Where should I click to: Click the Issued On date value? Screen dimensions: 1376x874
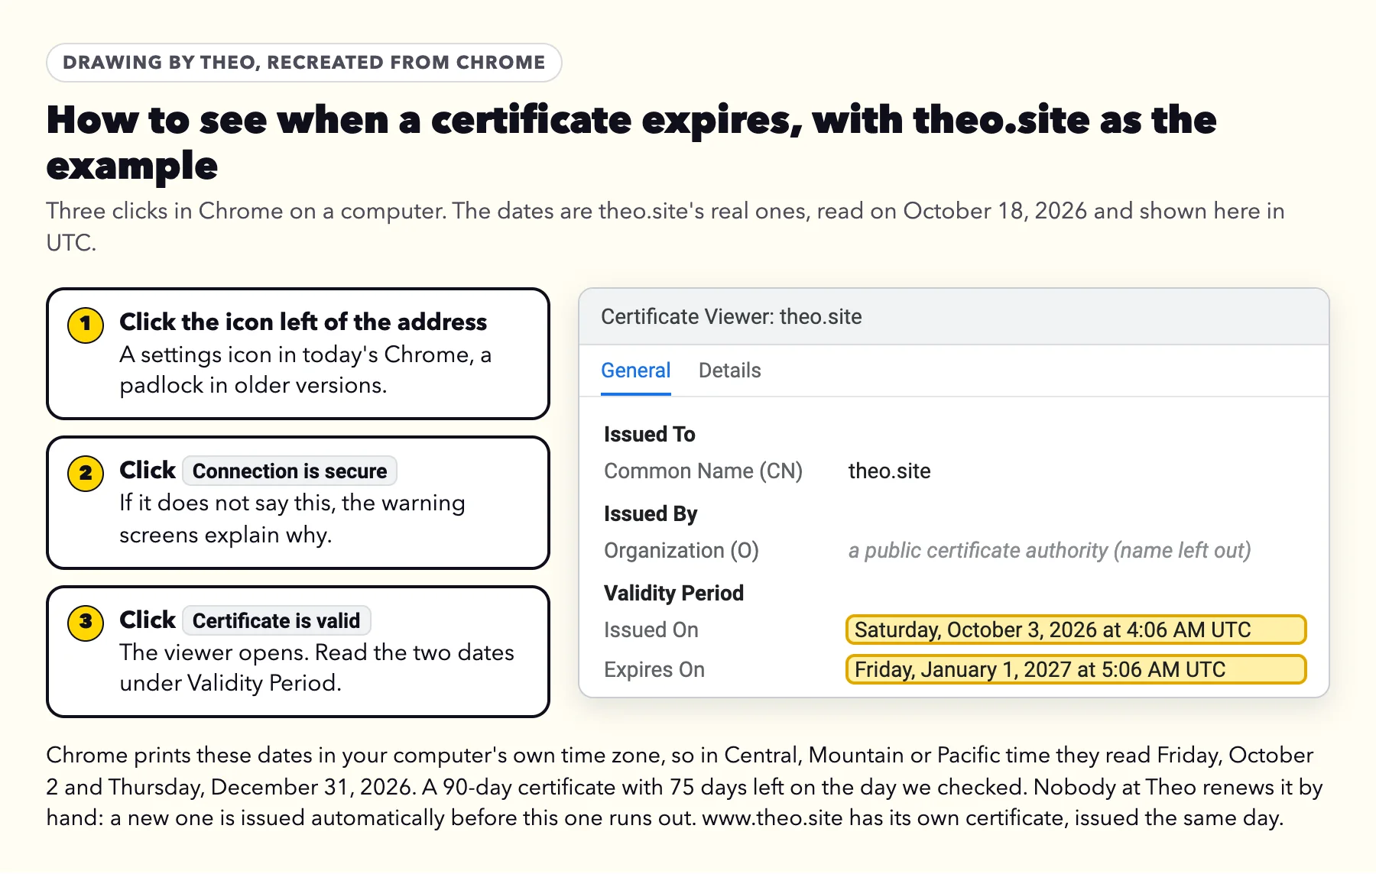[x=1076, y=630]
